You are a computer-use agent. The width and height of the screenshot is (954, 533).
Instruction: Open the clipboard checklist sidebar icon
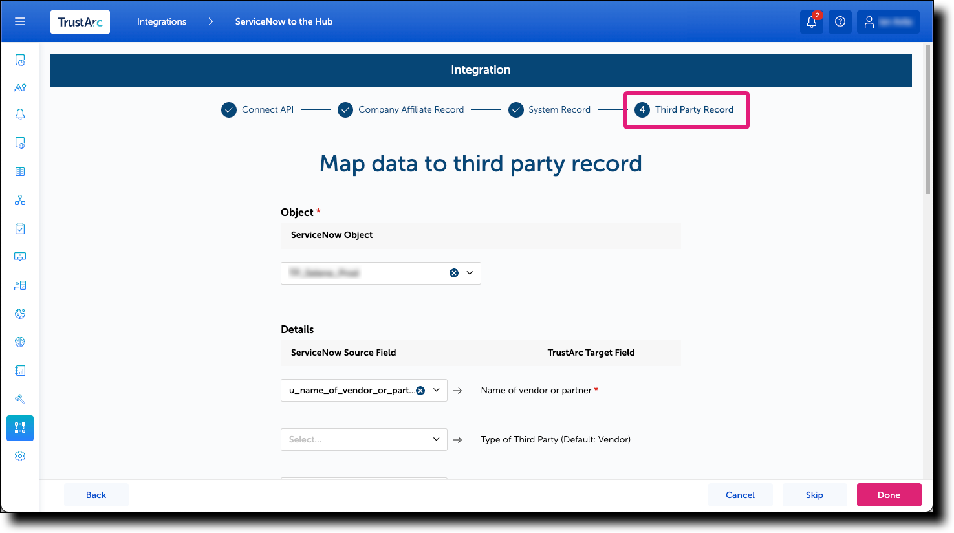point(19,228)
